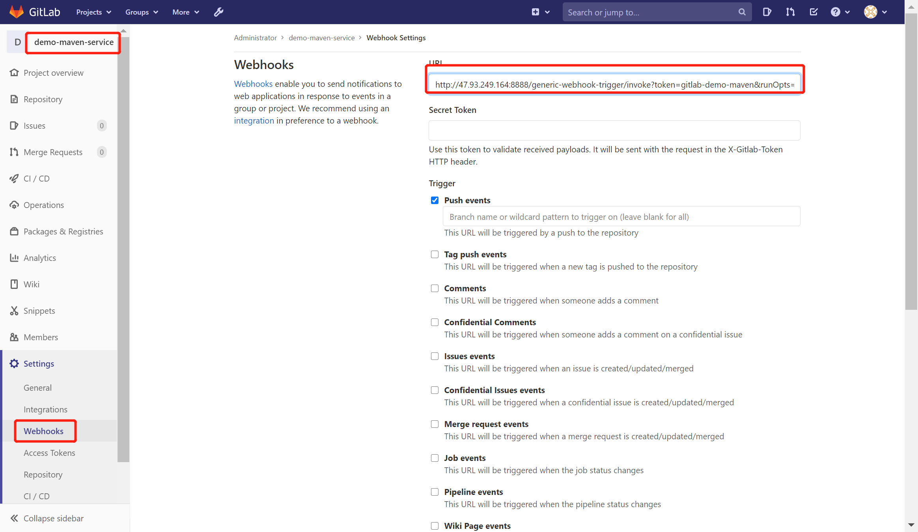Click the push events branch pattern field
Image resolution: width=918 pixels, height=532 pixels.
tap(621, 217)
